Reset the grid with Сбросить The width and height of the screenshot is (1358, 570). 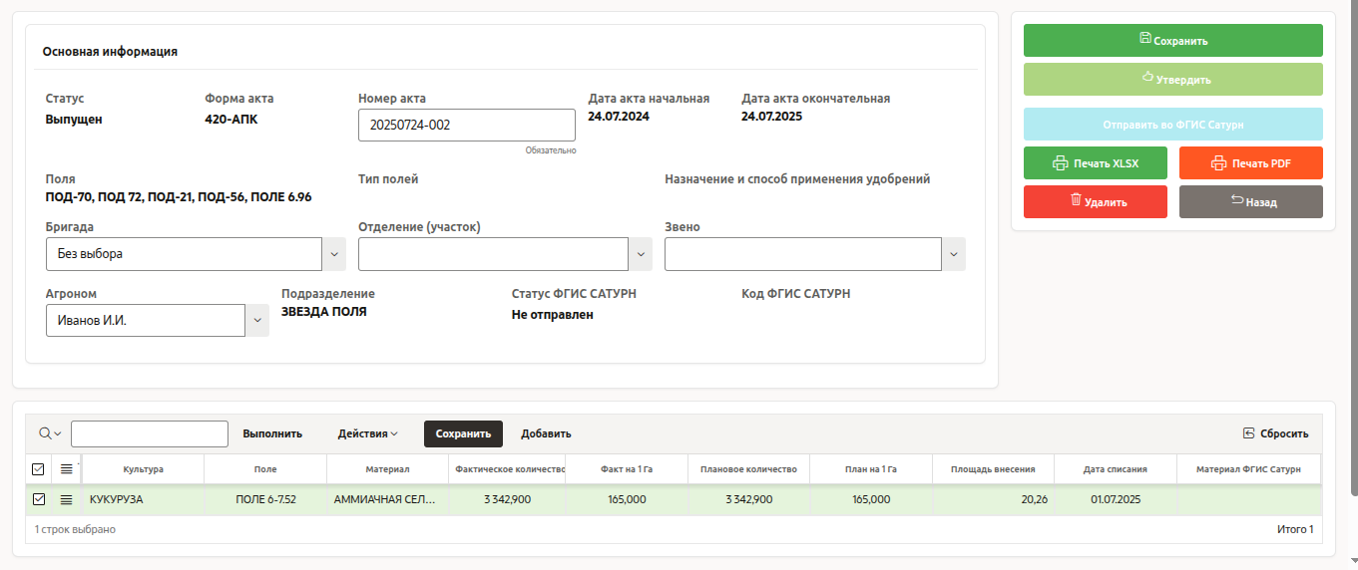pyautogui.click(x=1274, y=433)
